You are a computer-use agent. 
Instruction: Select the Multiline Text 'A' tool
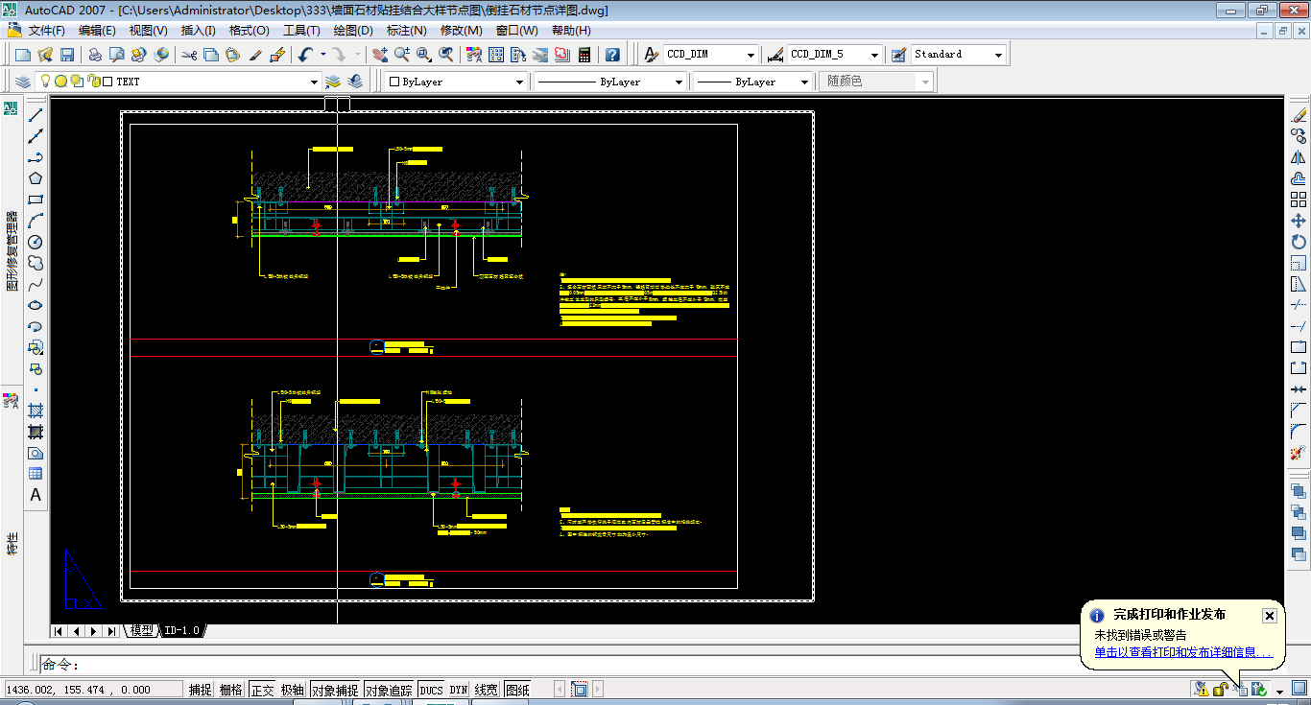(x=36, y=495)
